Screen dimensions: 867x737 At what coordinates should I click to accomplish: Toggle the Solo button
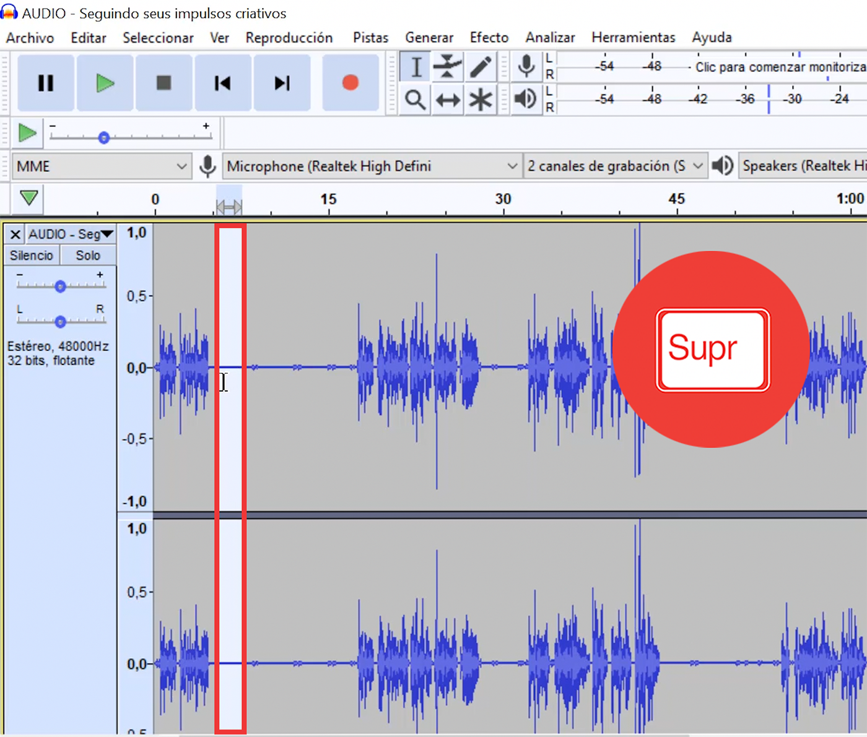pos(88,256)
